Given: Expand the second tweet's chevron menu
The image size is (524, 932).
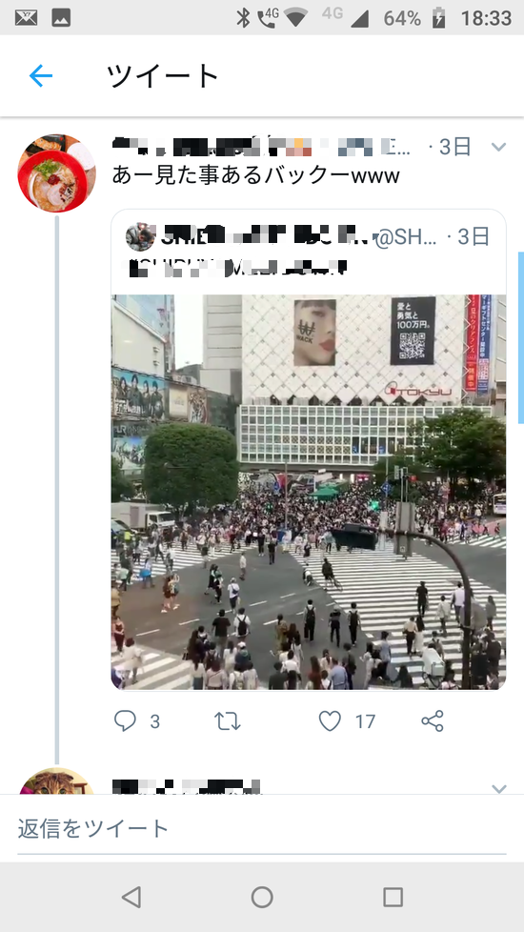Looking at the screenshot, I should (x=499, y=788).
